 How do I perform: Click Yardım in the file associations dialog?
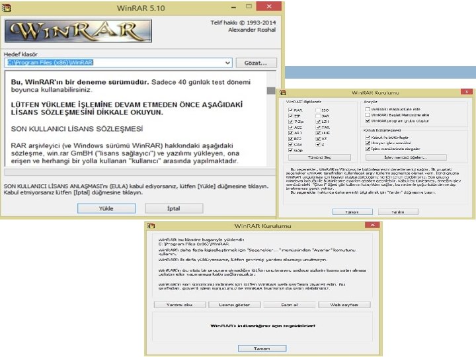tap(398, 212)
